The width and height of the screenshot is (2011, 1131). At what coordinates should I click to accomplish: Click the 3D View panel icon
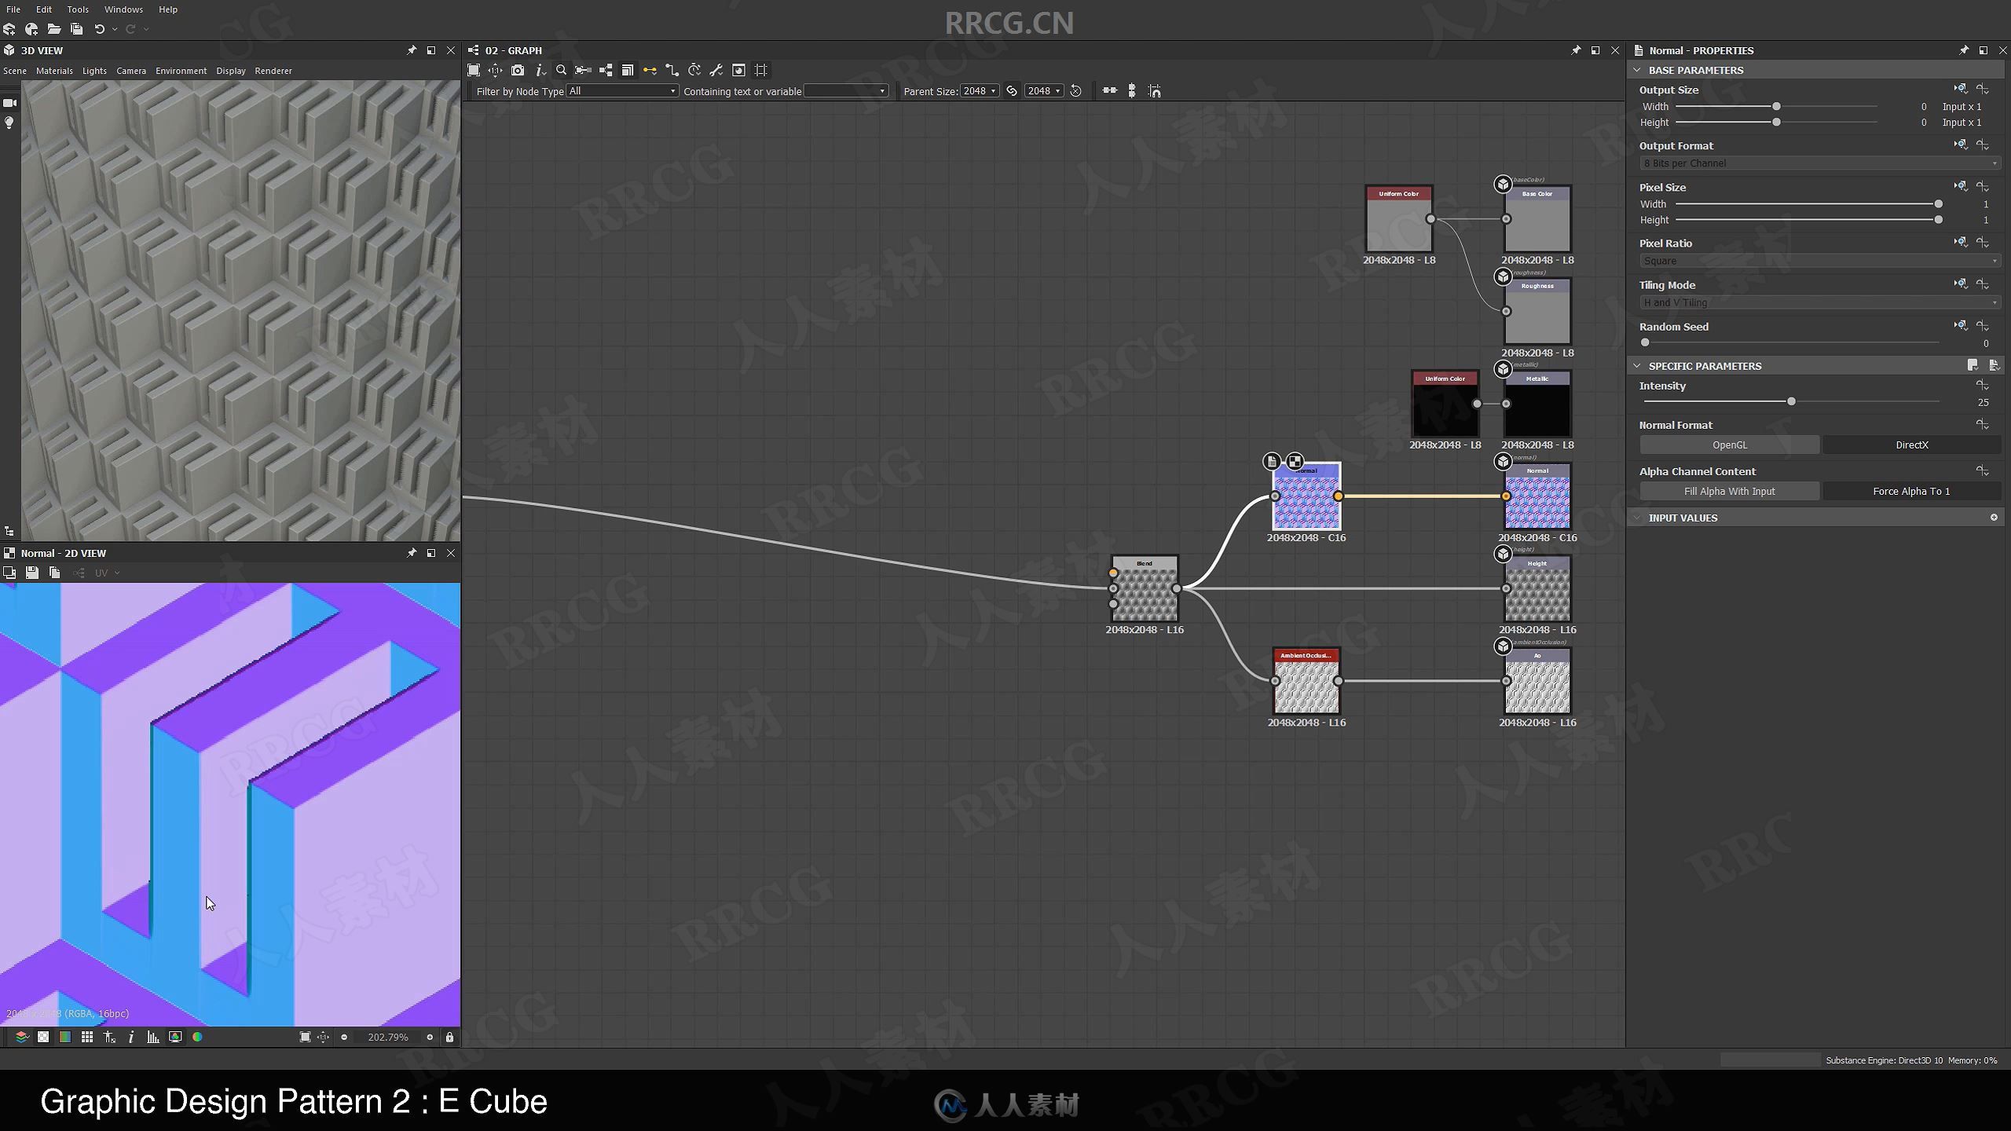click(11, 49)
